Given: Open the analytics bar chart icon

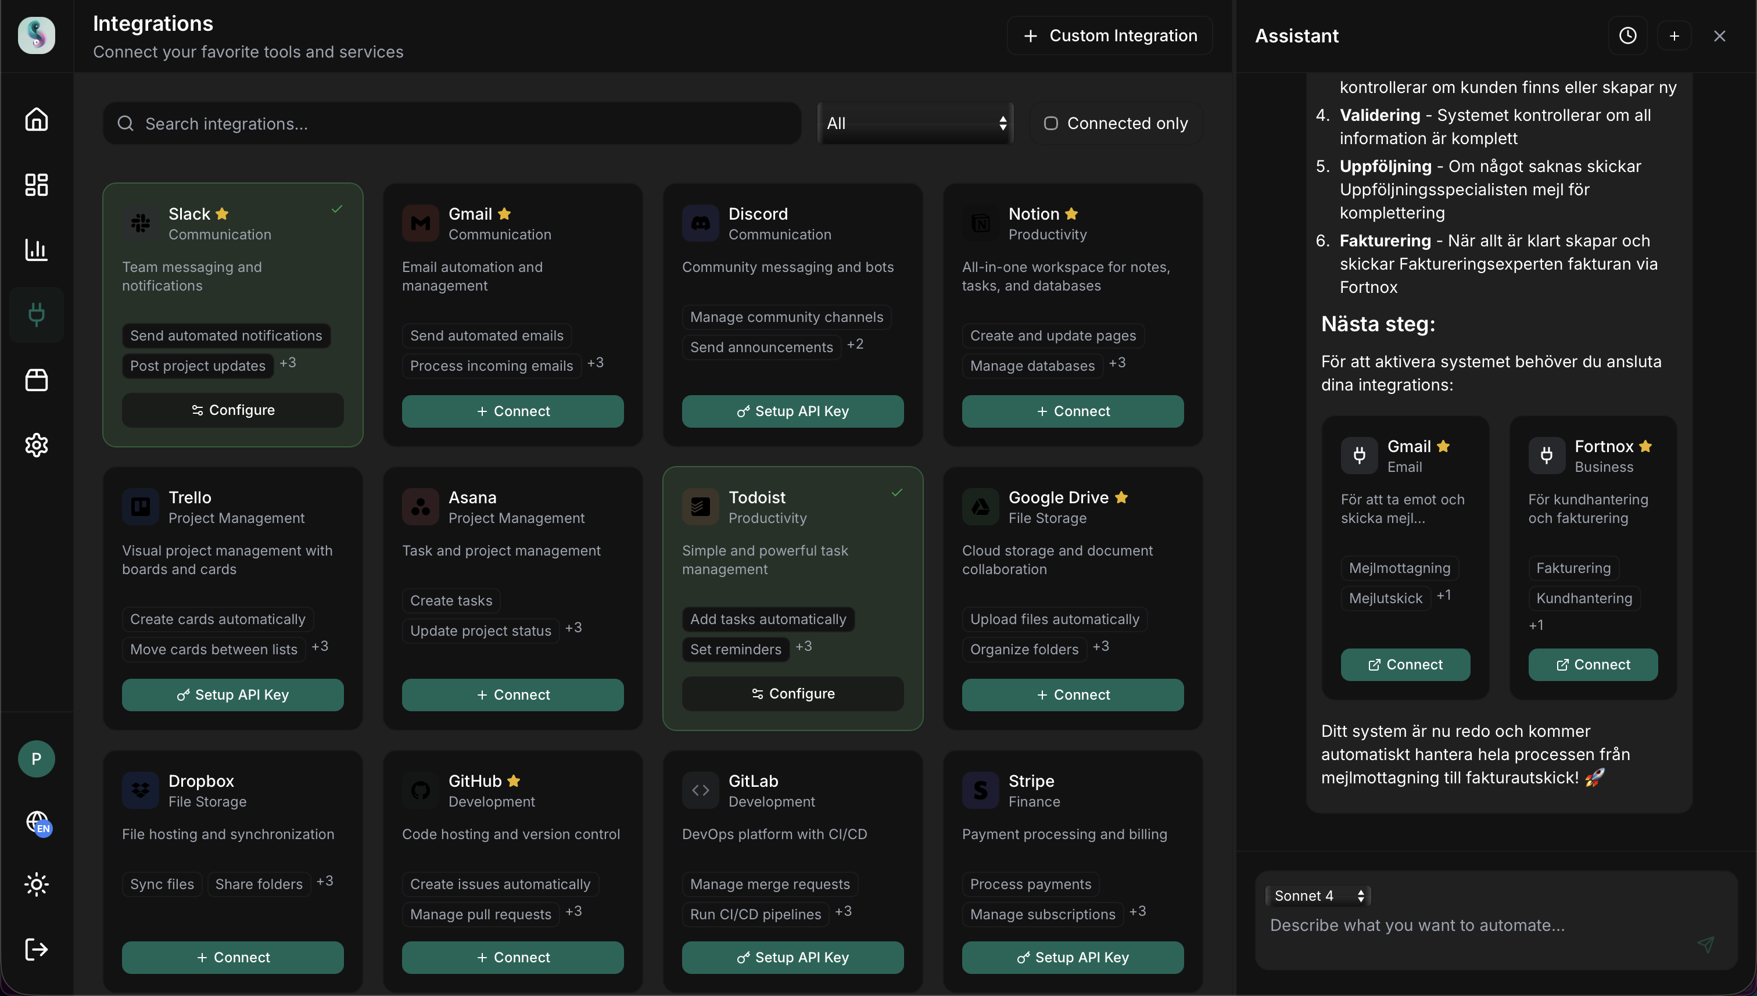Looking at the screenshot, I should pyautogui.click(x=36, y=250).
